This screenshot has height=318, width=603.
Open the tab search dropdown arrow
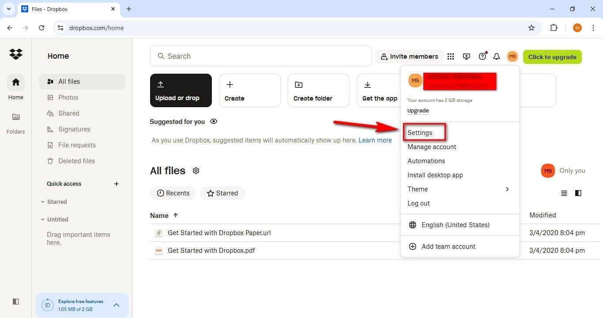[8, 9]
